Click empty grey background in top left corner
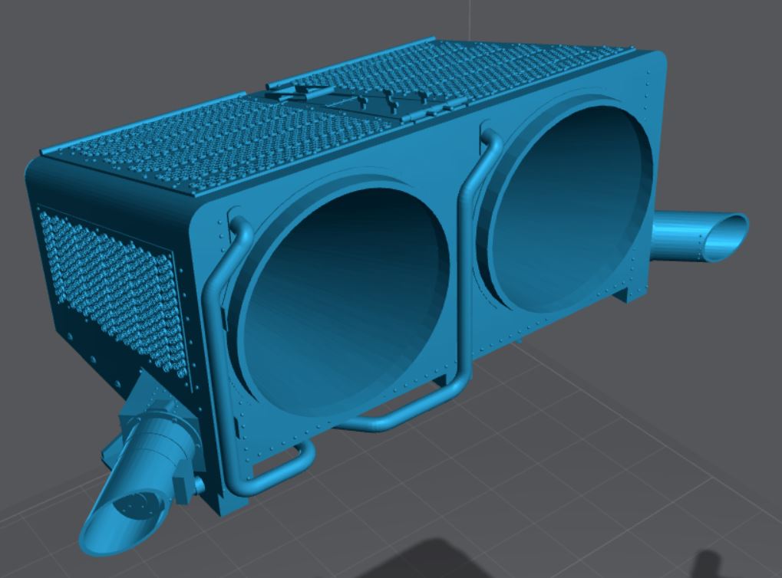Image resolution: width=782 pixels, height=578 pixels. [46, 38]
